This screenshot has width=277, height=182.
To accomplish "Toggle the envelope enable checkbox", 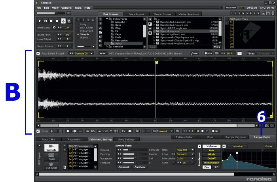I will point(224,146).
